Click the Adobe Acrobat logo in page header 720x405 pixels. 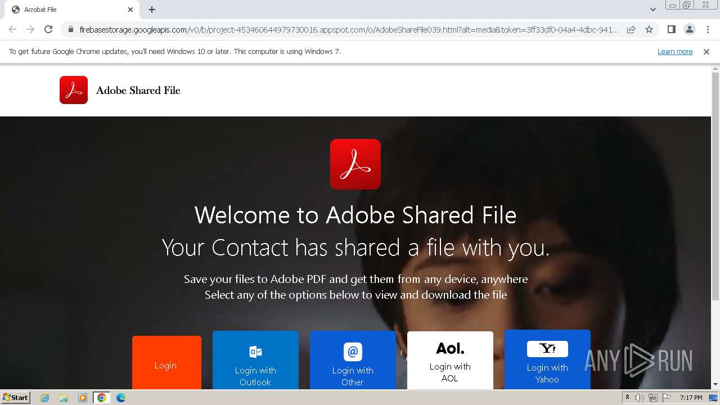(x=74, y=90)
